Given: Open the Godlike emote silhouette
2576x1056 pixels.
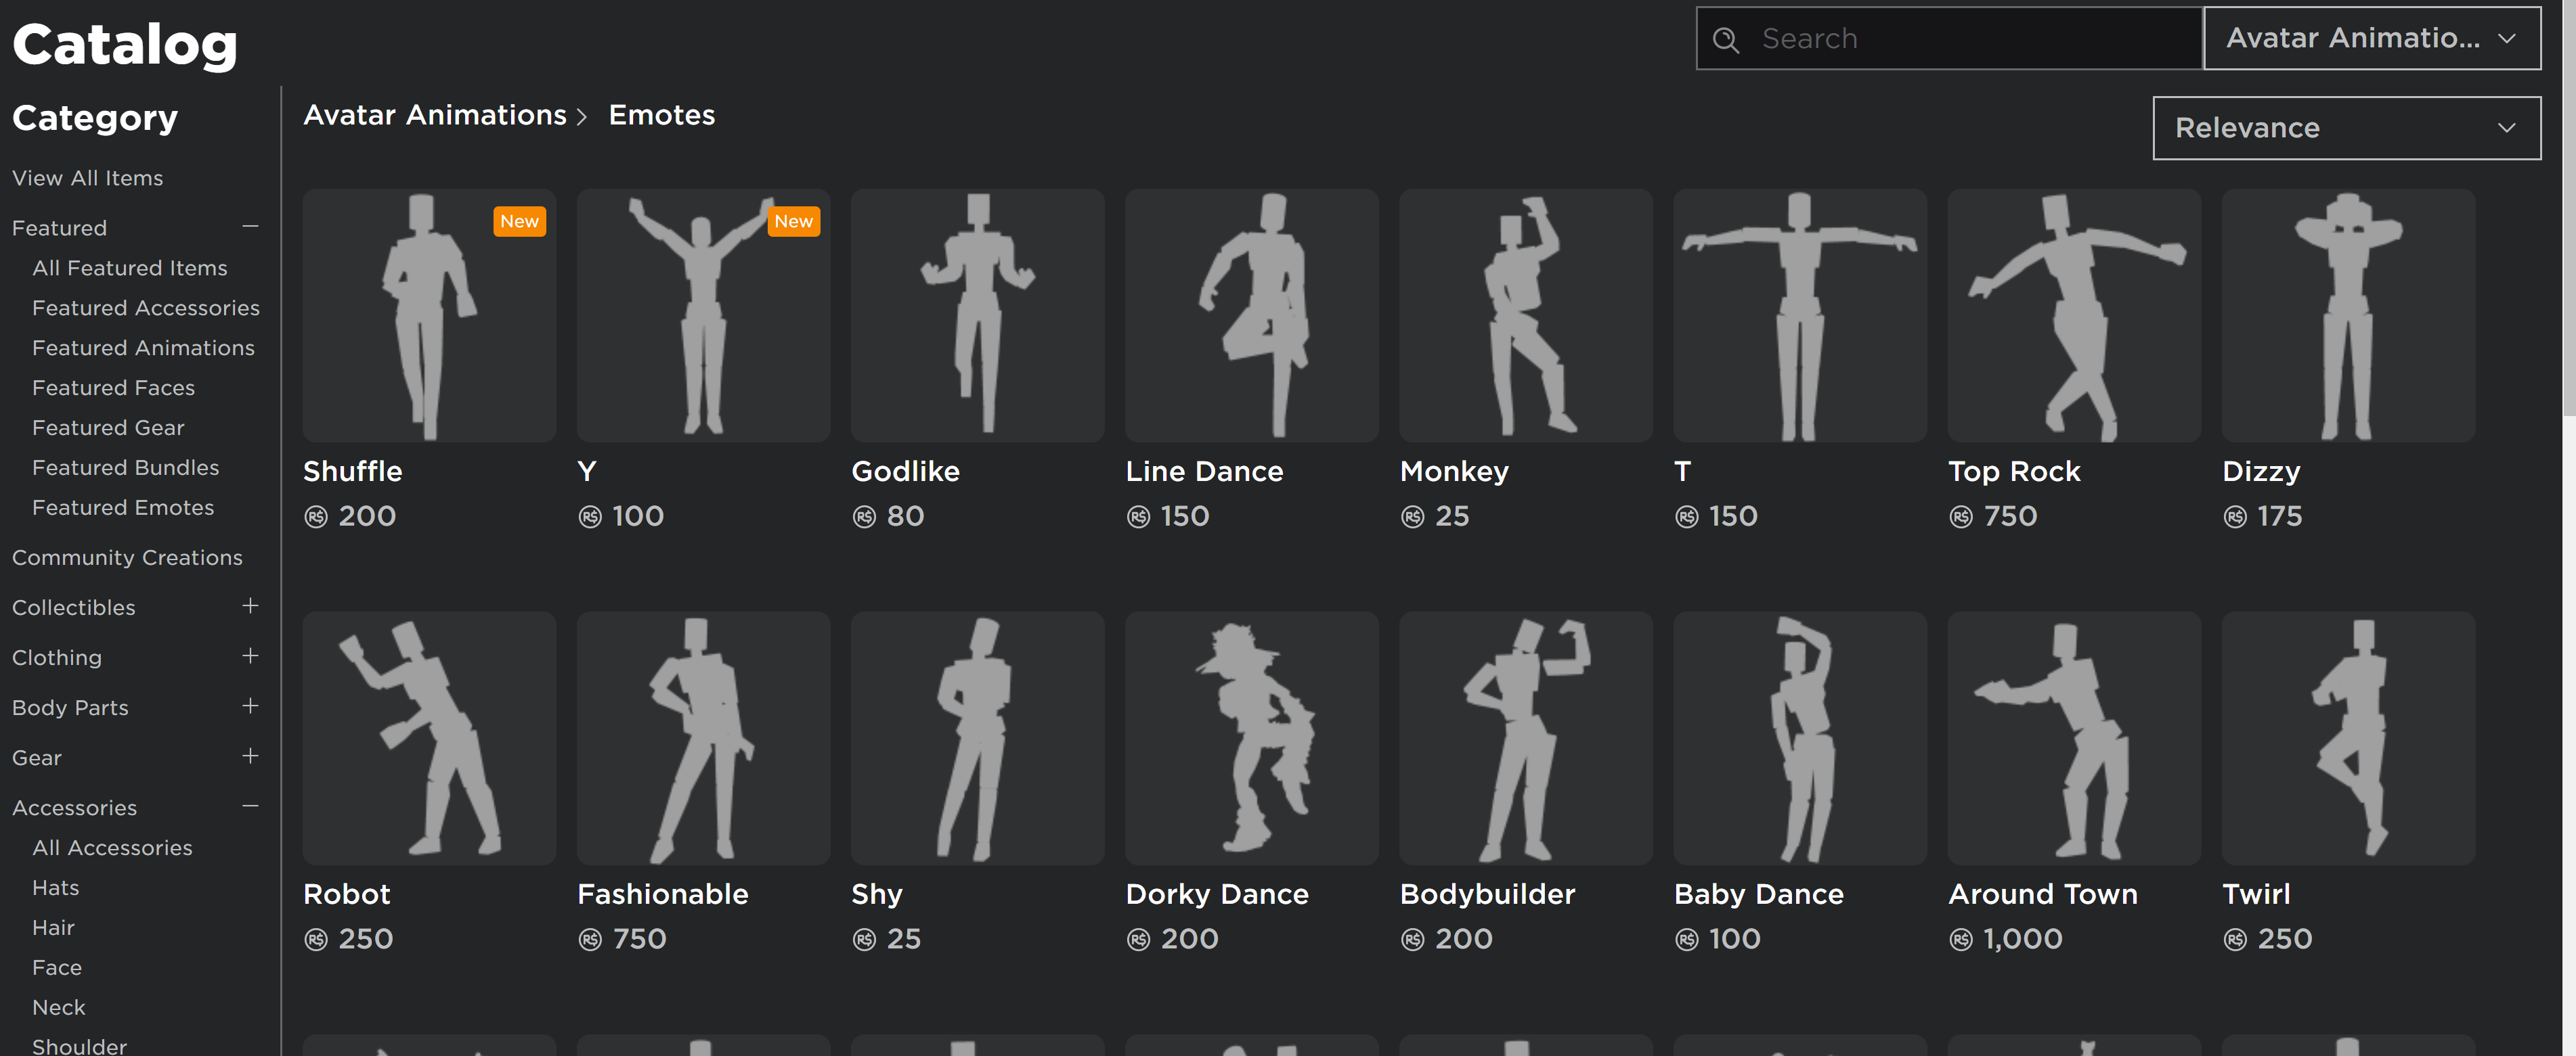Looking at the screenshot, I should (x=977, y=316).
